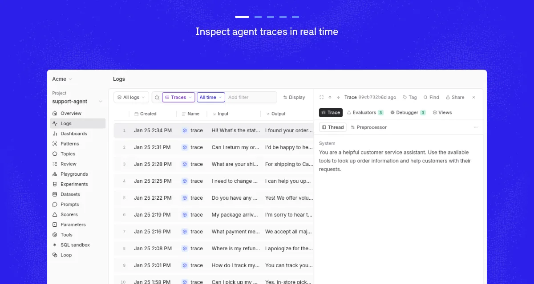Open the Display settings

pyautogui.click(x=294, y=97)
